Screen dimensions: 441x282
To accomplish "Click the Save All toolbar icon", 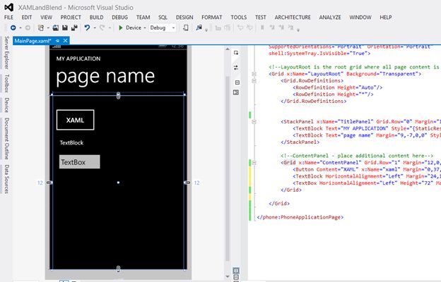I will tap(73, 28).
